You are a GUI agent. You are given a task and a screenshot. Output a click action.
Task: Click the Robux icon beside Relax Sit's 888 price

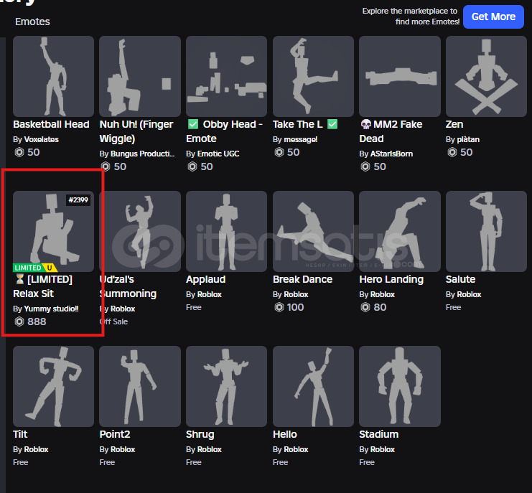coord(19,321)
